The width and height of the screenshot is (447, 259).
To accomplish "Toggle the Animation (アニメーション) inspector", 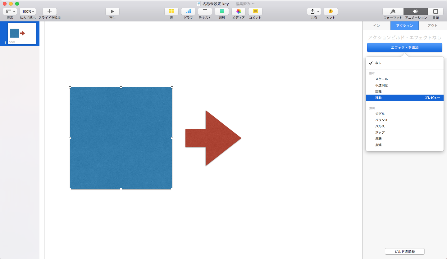I will coord(416,11).
